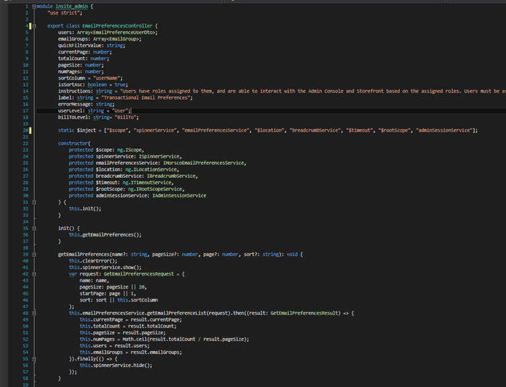The height and width of the screenshot is (387, 506).
Task: Collapse the module insite_admin block on line 1
Action: [x=34, y=6]
